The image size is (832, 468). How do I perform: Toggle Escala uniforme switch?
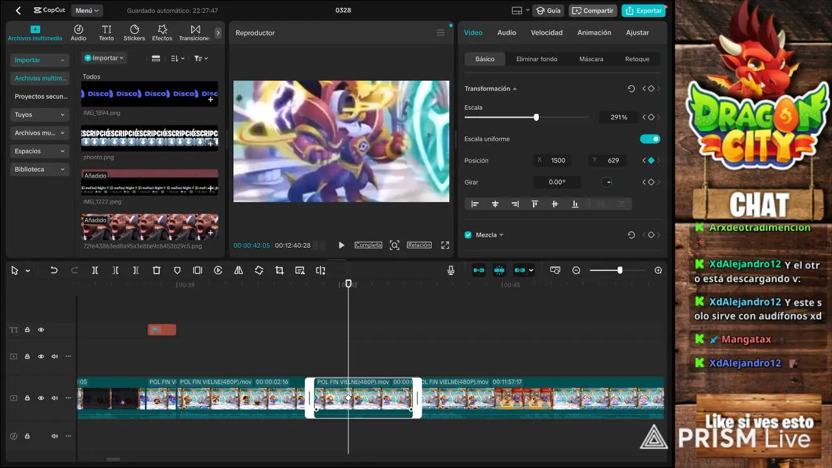pyautogui.click(x=650, y=139)
